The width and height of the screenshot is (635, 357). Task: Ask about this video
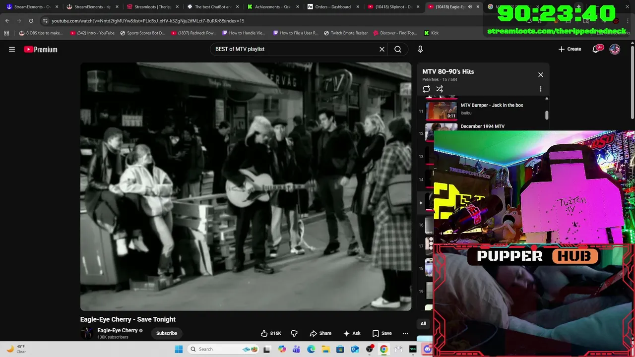(x=352, y=333)
